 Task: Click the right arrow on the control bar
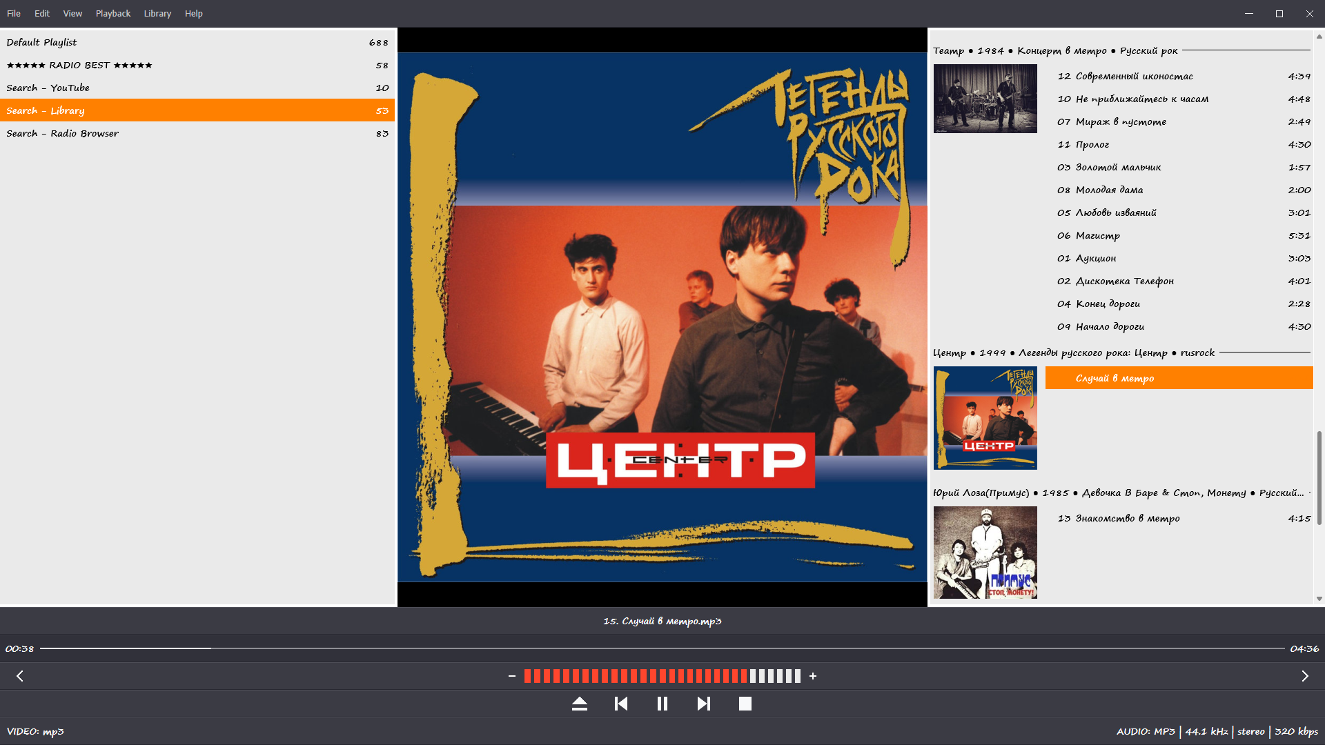(1305, 676)
